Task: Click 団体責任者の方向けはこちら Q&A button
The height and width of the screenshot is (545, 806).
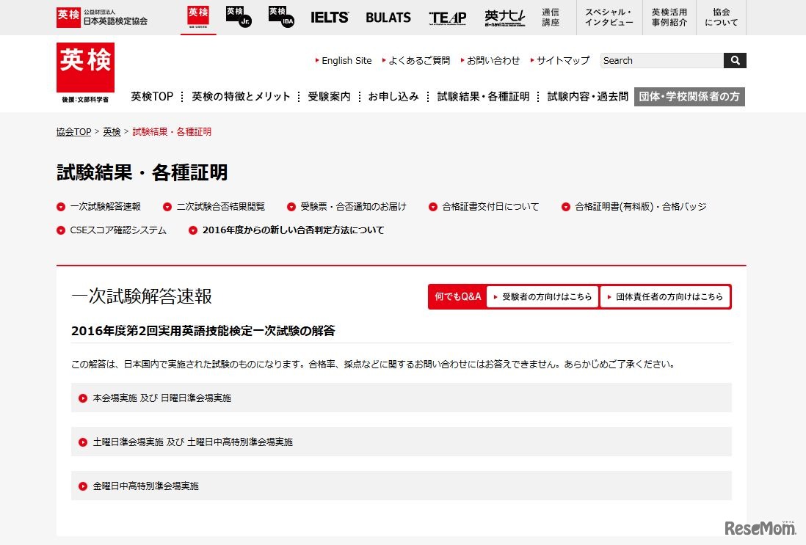Action: (664, 297)
